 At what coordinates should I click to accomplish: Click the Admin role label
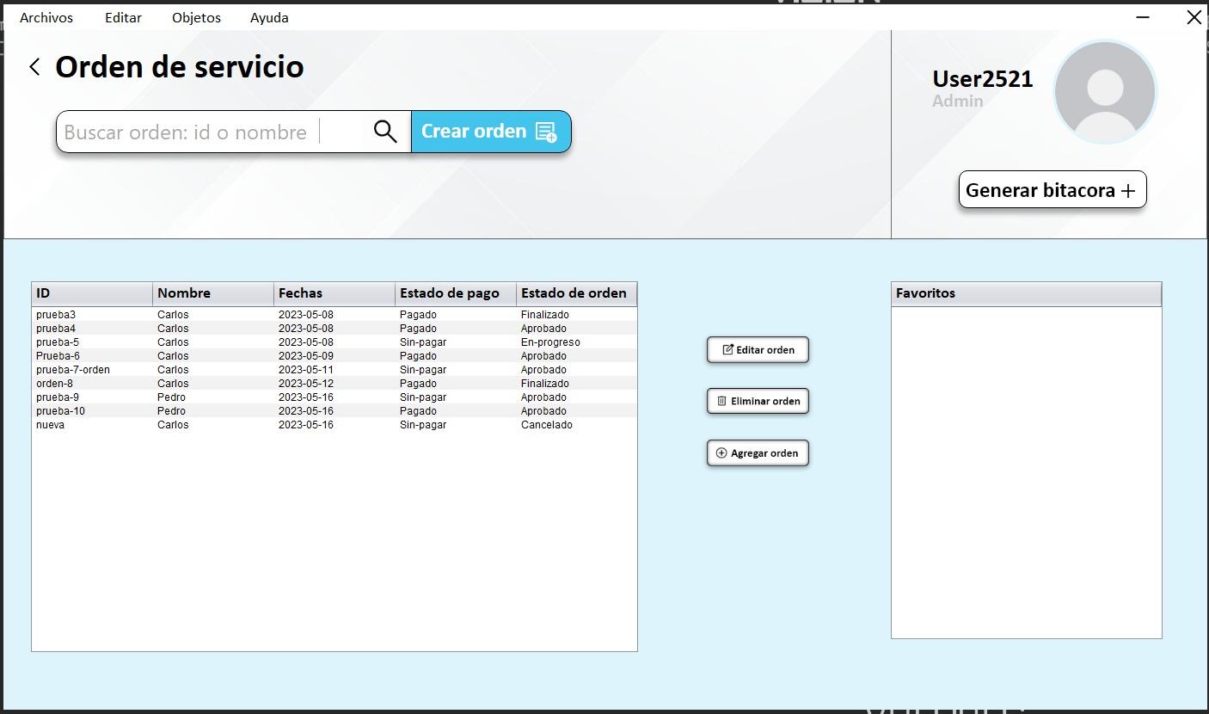coord(958,101)
